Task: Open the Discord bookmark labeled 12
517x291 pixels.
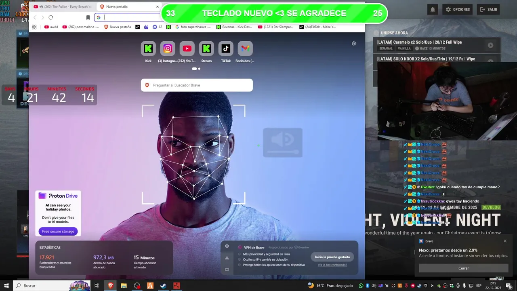Action: (158, 27)
